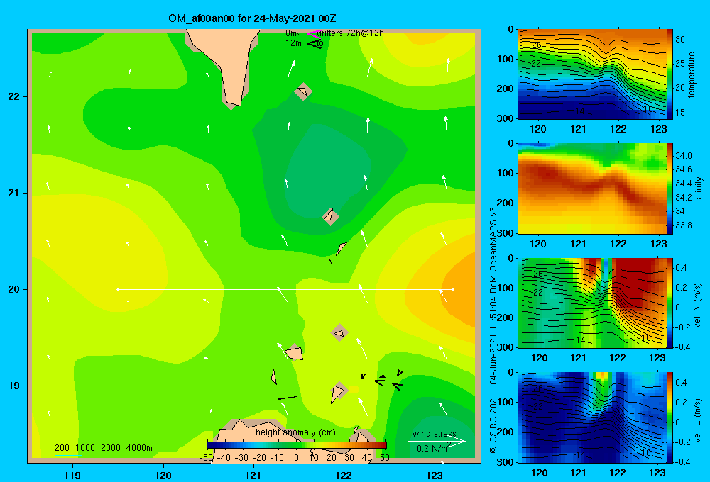Click the height anomaly color bar
Image resolution: width=710 pixels, height=482 pixels.
pos(297,445)
